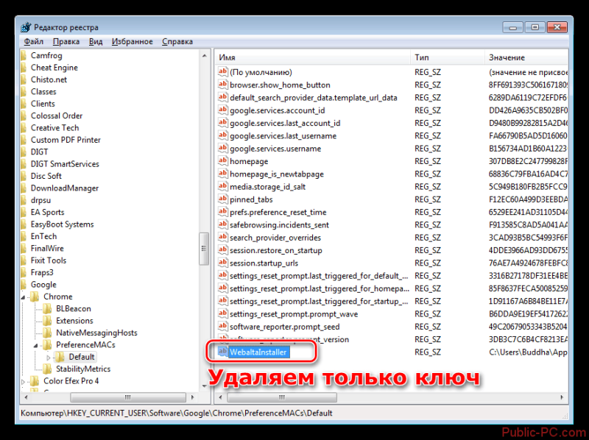Viewport: 589px width, 440px height.
Task: Click the icon next to google.services.last_username
Action: point(223,135)
